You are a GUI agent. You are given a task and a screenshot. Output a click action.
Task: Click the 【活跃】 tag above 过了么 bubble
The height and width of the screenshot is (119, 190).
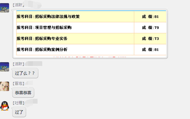(18, 64)
